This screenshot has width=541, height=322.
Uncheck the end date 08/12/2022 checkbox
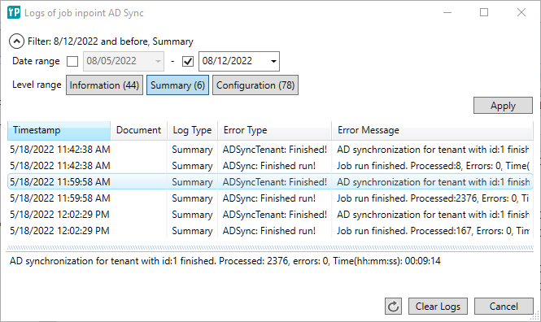pyautogui.click(x=188, y=61)
